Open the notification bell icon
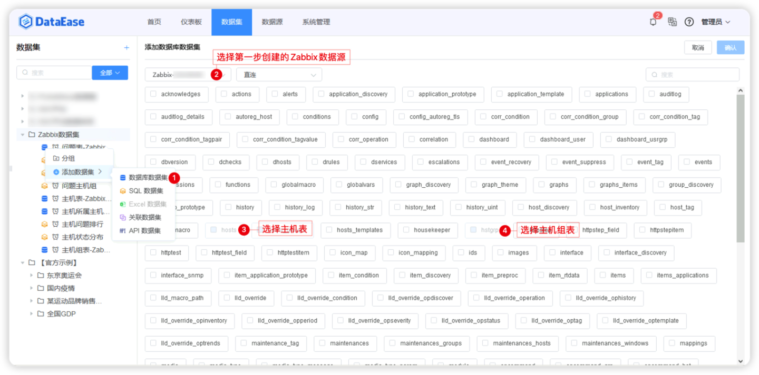 654,22
